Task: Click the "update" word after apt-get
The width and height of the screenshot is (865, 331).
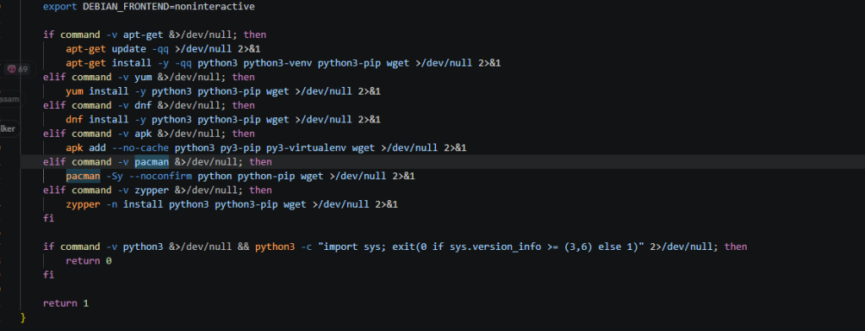Action: [x=128, y=48]
